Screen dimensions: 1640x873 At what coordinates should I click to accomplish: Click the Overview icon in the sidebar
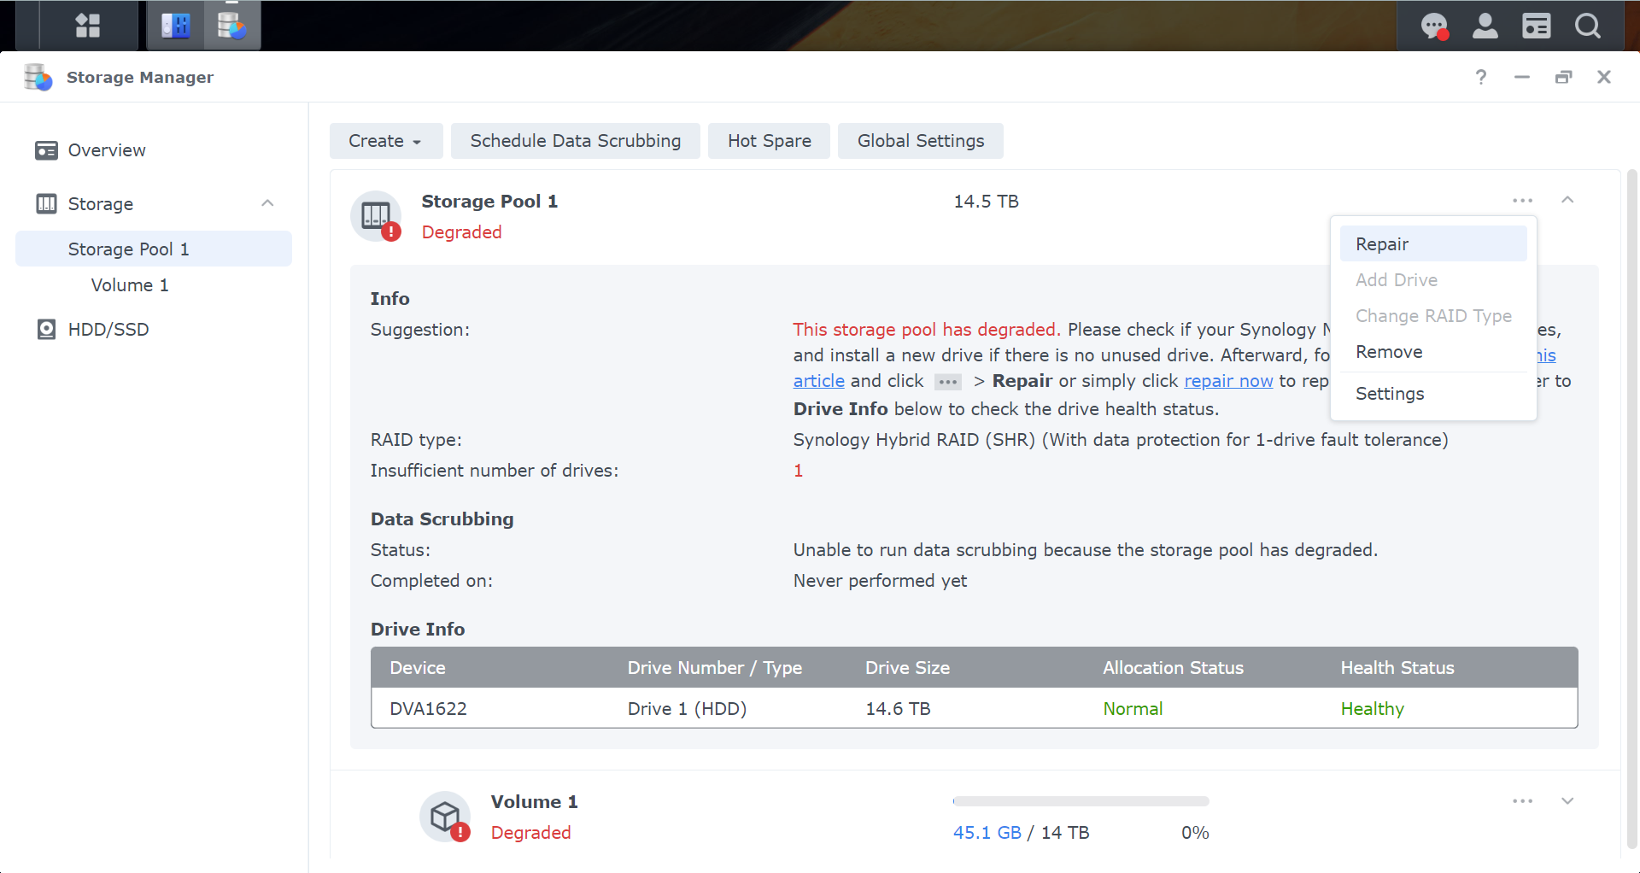point(47,150)
